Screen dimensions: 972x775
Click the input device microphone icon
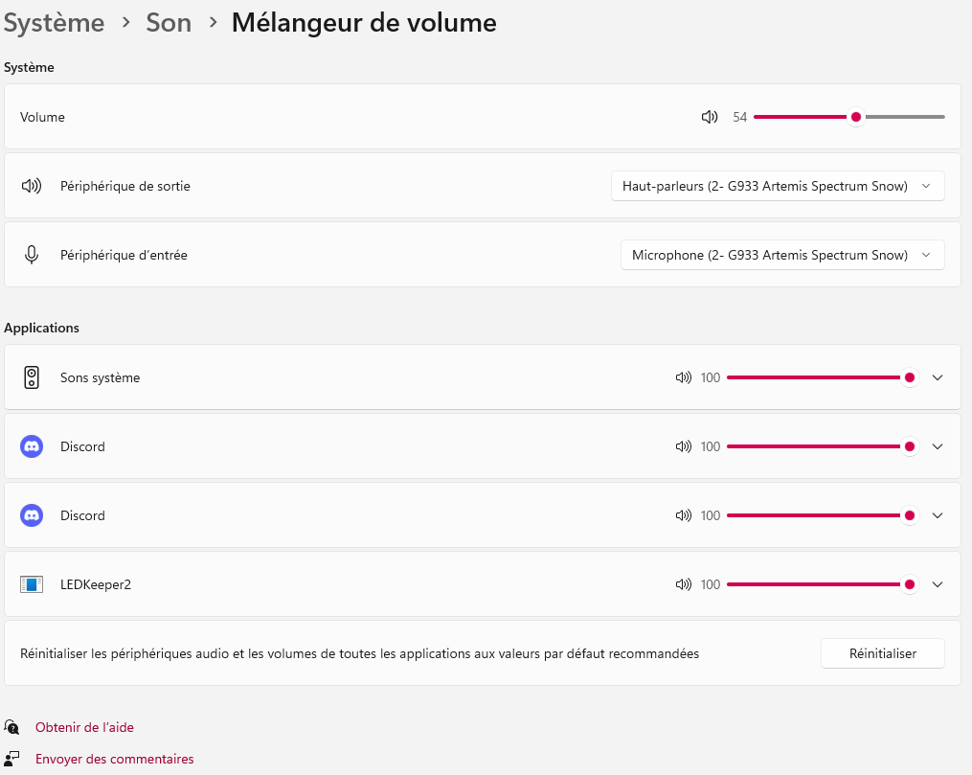[32, 255]
